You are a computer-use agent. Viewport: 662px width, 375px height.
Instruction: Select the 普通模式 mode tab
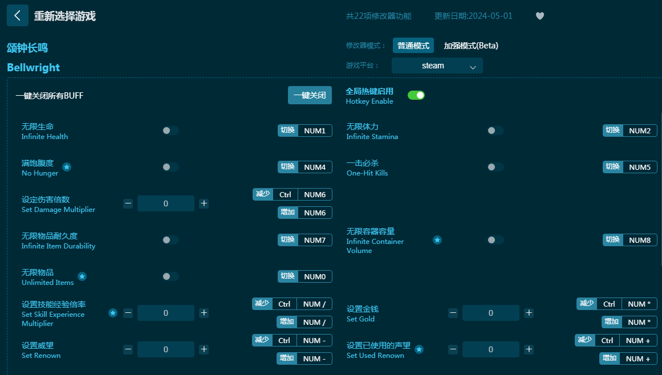413,46
